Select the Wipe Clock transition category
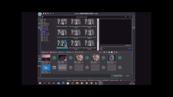The width and height of the screenshot is (173, 97). click(x=45, y=36)
